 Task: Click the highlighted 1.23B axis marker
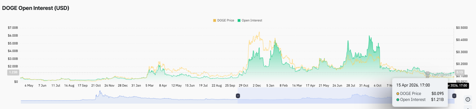click(x=13, y=72)
